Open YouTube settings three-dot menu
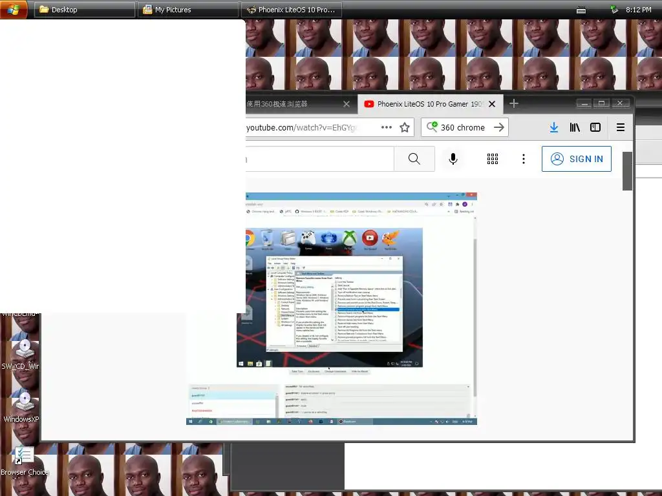 [524, 159]
